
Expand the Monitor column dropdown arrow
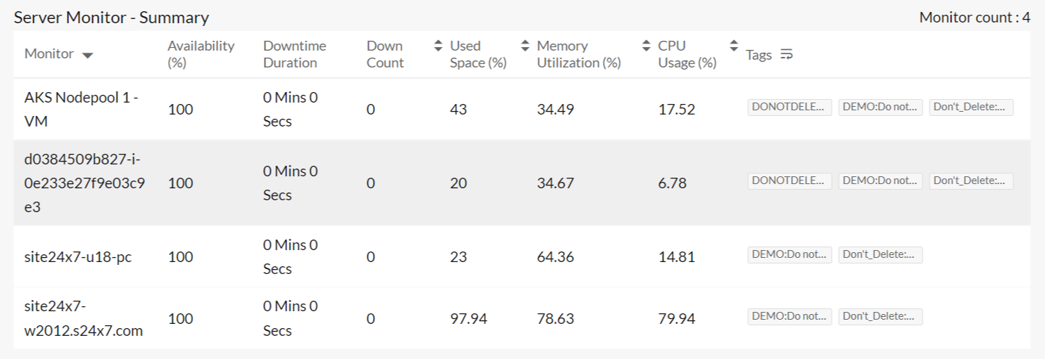(87, 56)
